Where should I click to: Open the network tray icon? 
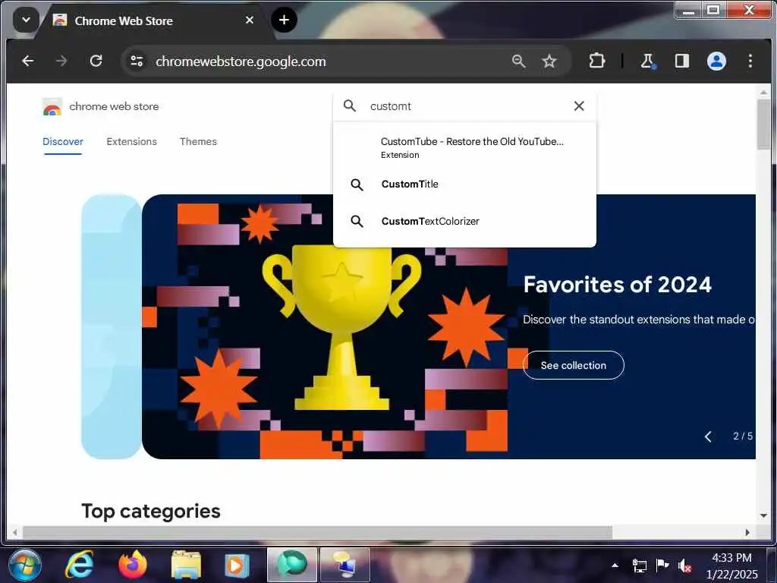point(639,565)
